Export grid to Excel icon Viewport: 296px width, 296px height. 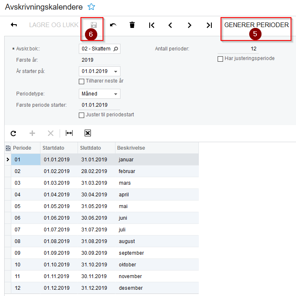[88, 133]
